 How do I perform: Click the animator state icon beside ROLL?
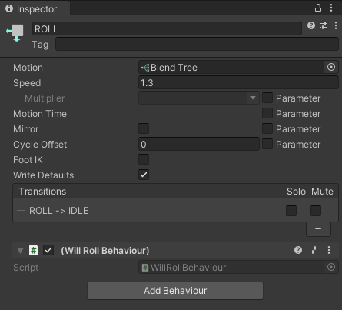tap(15, 33)
